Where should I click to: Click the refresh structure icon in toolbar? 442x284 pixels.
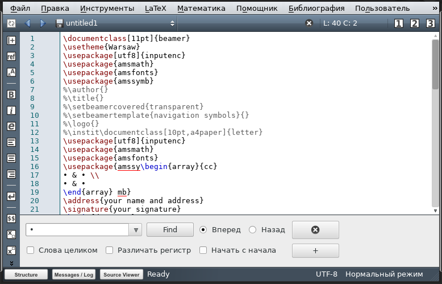click(11, 23)
